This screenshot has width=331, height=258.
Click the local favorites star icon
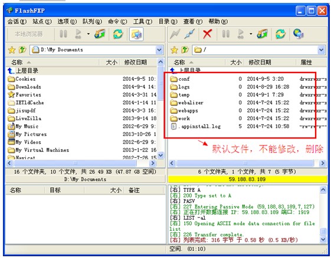(x=12, y=50)
